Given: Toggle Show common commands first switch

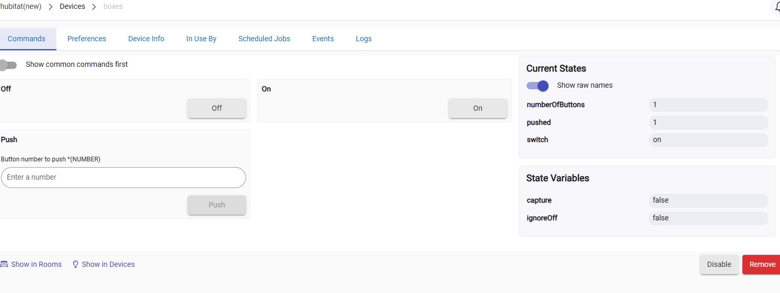Looking at the screenshot, I should click(x=9, y=65).
